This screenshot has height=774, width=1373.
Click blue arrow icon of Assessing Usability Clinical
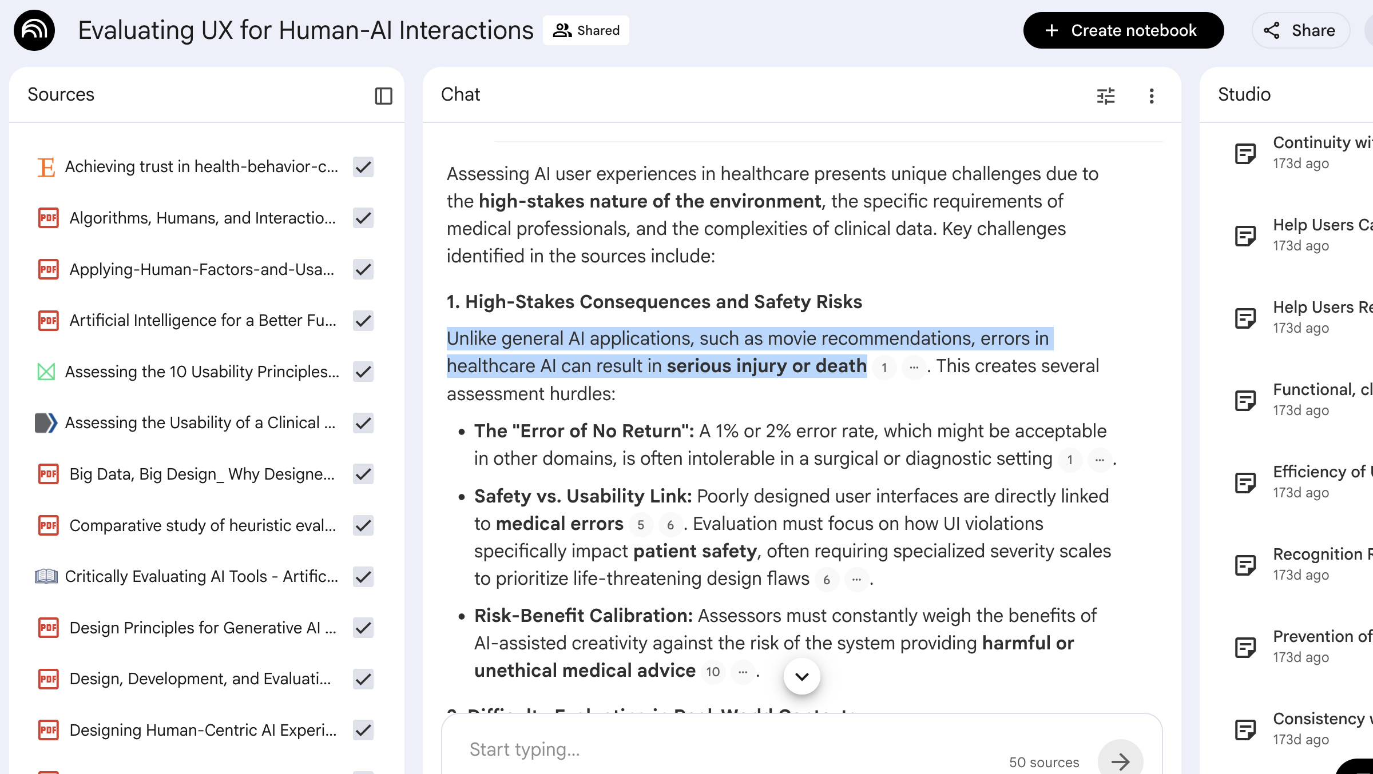click(x=46, y=423)
